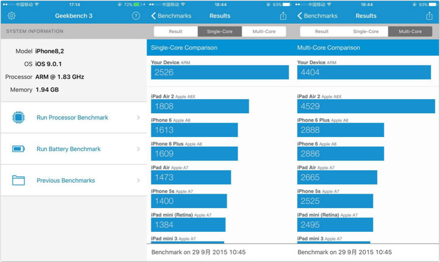Switch to Result tab in middle screen
The image size is (440, 262).
(176, 31)
